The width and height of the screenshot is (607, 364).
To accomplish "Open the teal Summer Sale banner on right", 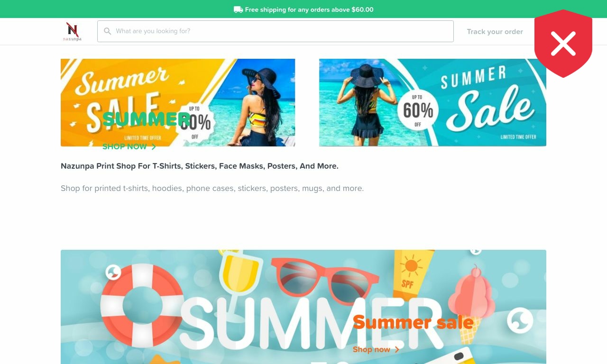I will pos(432,102).
